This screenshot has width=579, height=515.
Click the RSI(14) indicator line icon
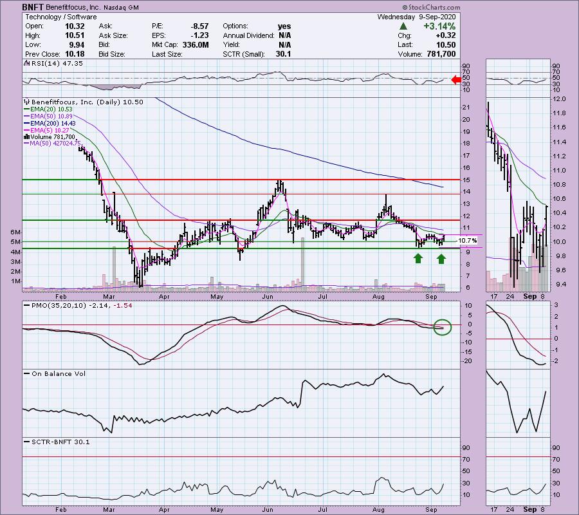[x=26, y=63]
